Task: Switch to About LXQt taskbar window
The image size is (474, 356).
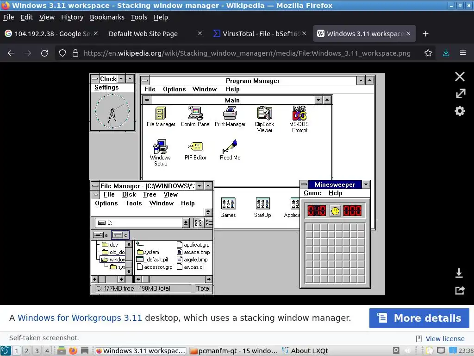Action: (306, 351)
